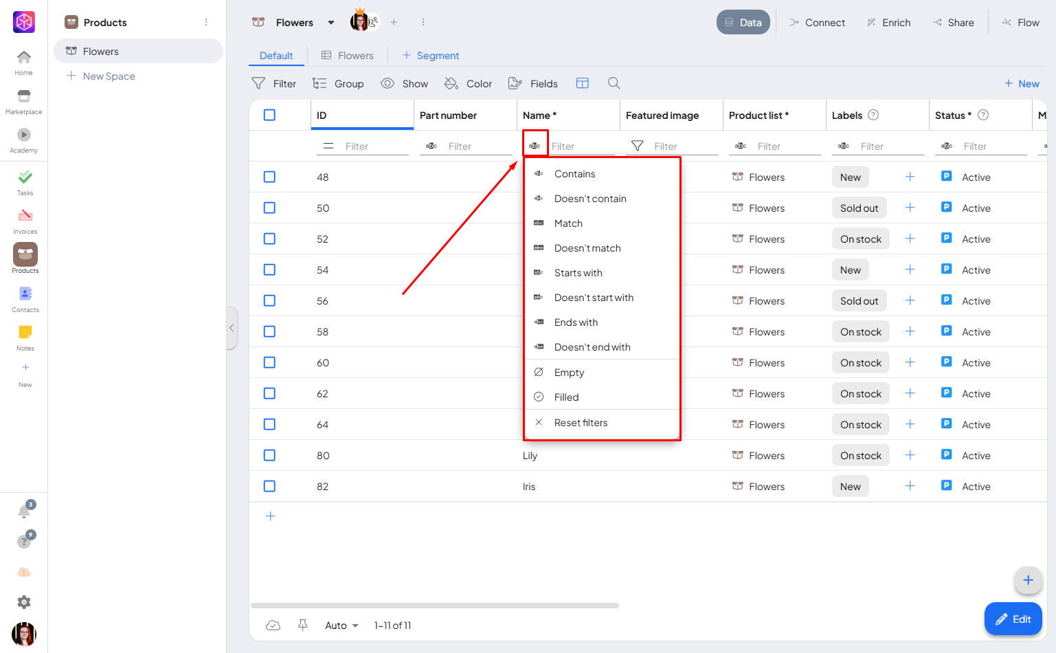Collapse the left sidebar panel handle
Screen dimensions: 1056x653
(232, 328)
